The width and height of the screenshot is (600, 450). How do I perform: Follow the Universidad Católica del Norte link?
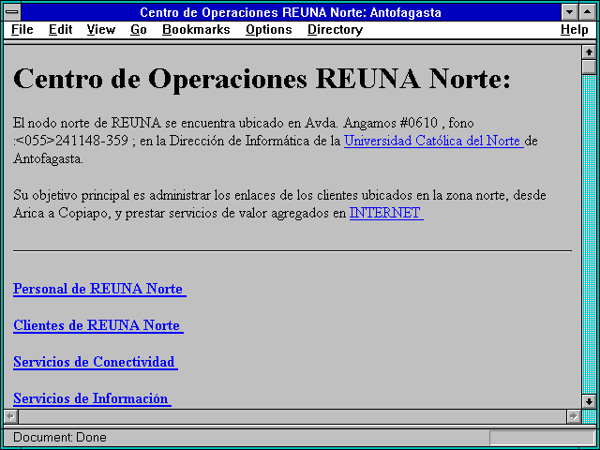433,141
